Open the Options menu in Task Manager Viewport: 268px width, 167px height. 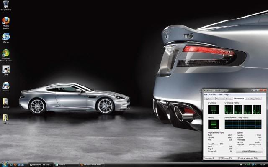coord(213,94)
